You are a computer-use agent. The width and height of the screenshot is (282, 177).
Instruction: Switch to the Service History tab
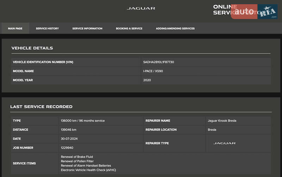[47, 29]
